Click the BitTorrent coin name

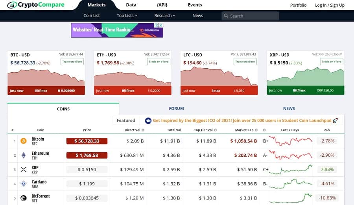(41, 196)
